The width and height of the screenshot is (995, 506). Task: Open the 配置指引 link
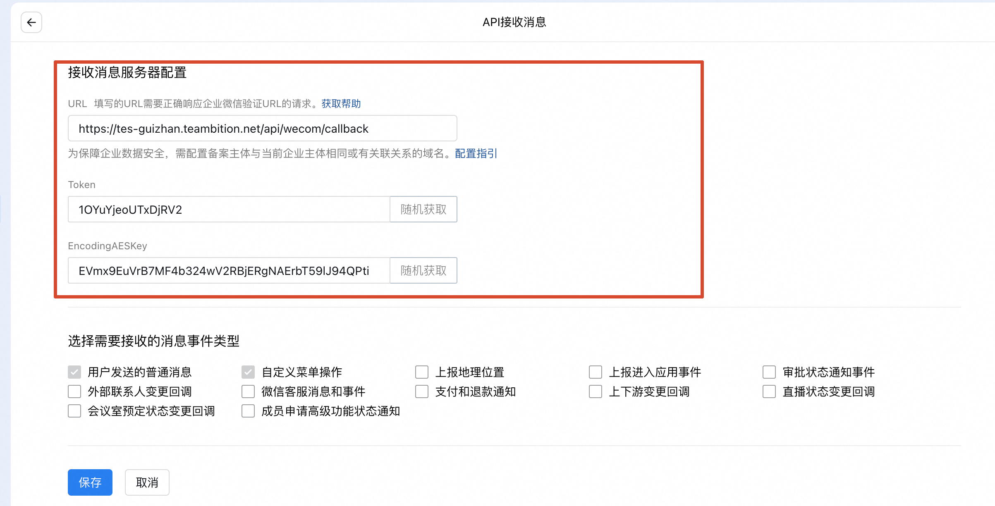click(x=476, y=153)
